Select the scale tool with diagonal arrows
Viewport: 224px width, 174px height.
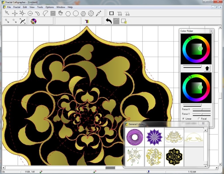[x=22, y=13]
